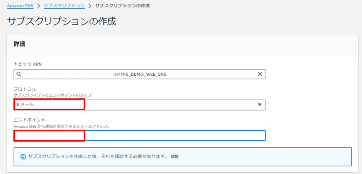Image resolution: width=362 pixels, height=174 pixels.
Task: Click the search icon in トピック ARN field
Action: (19, 74)
